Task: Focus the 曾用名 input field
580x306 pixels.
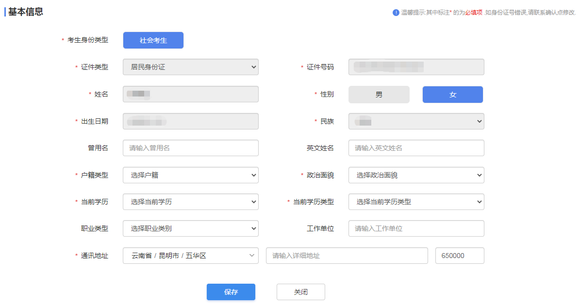Action: (x=191, y=148)
